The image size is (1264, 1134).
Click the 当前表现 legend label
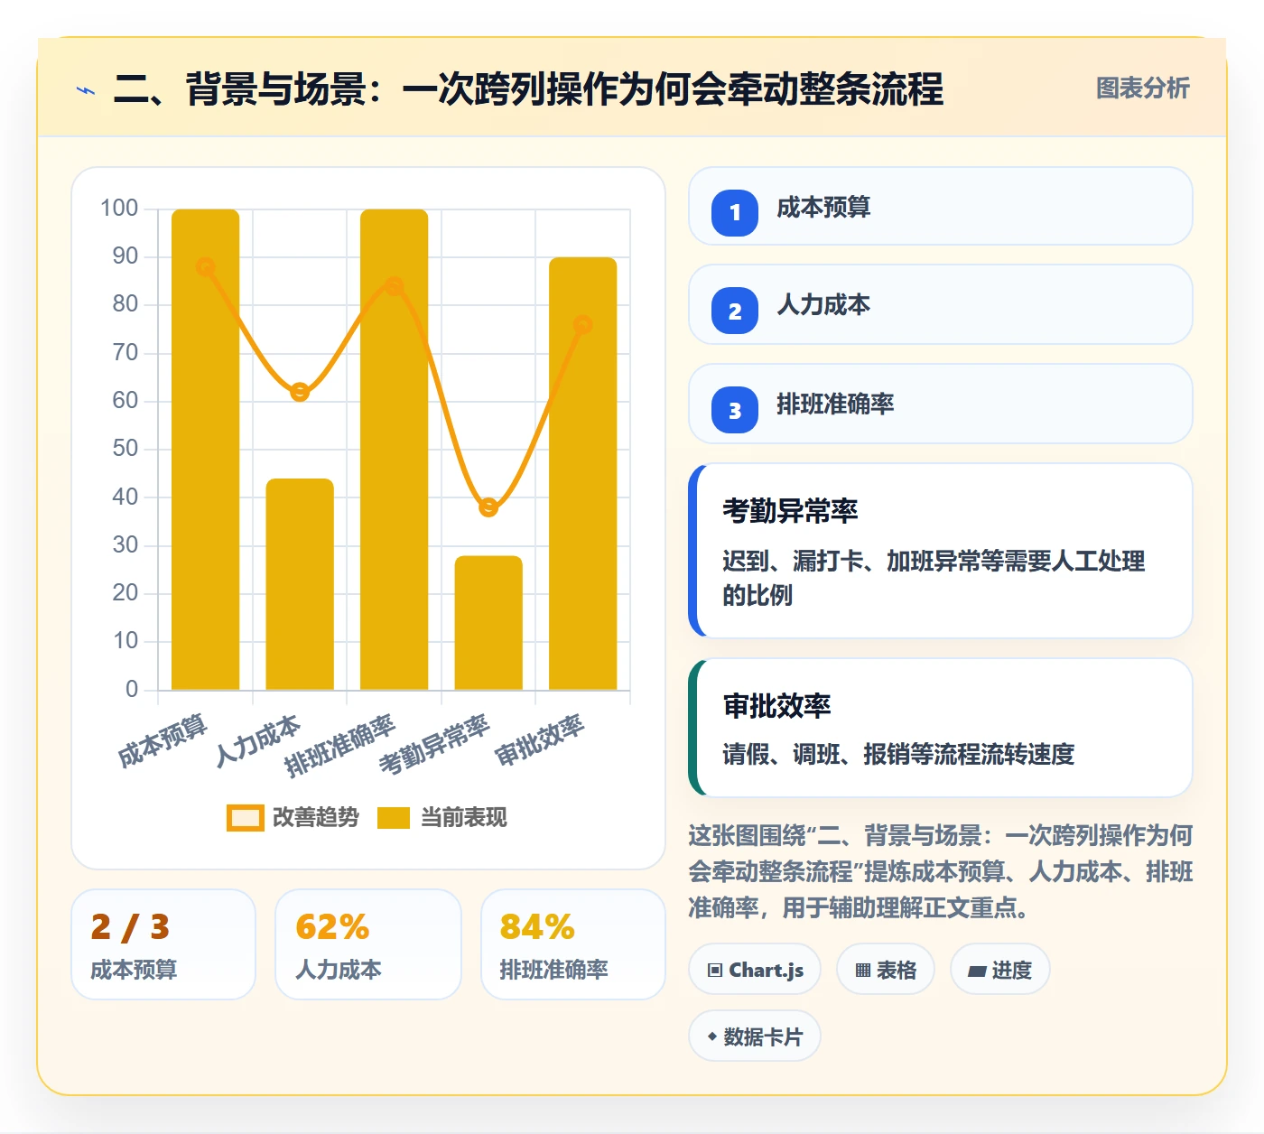pyautogui.click(x=463, y=818)
